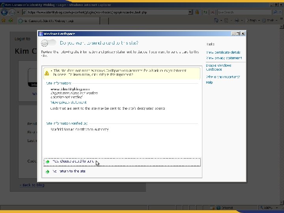Click the IE Home icon

(x=216, y=20)
